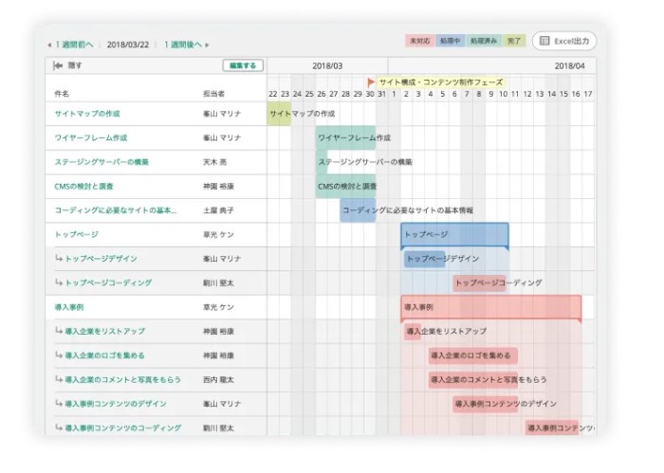Toggle the 処理中 status filter
Image resolution: width=664 pixels, height=473 pixels.
(x=450, y=42)
